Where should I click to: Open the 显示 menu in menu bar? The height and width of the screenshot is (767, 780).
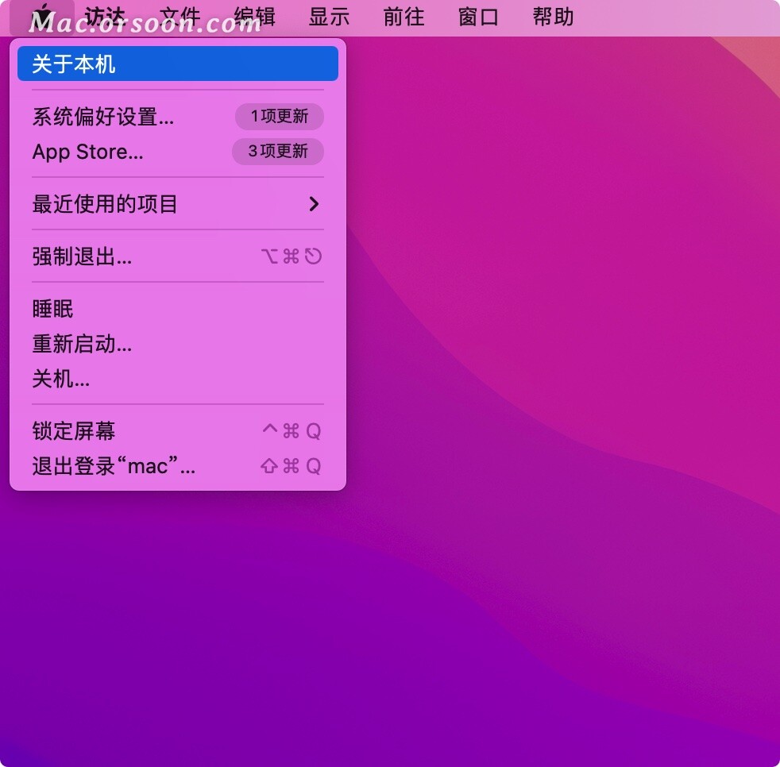point(329,17)
